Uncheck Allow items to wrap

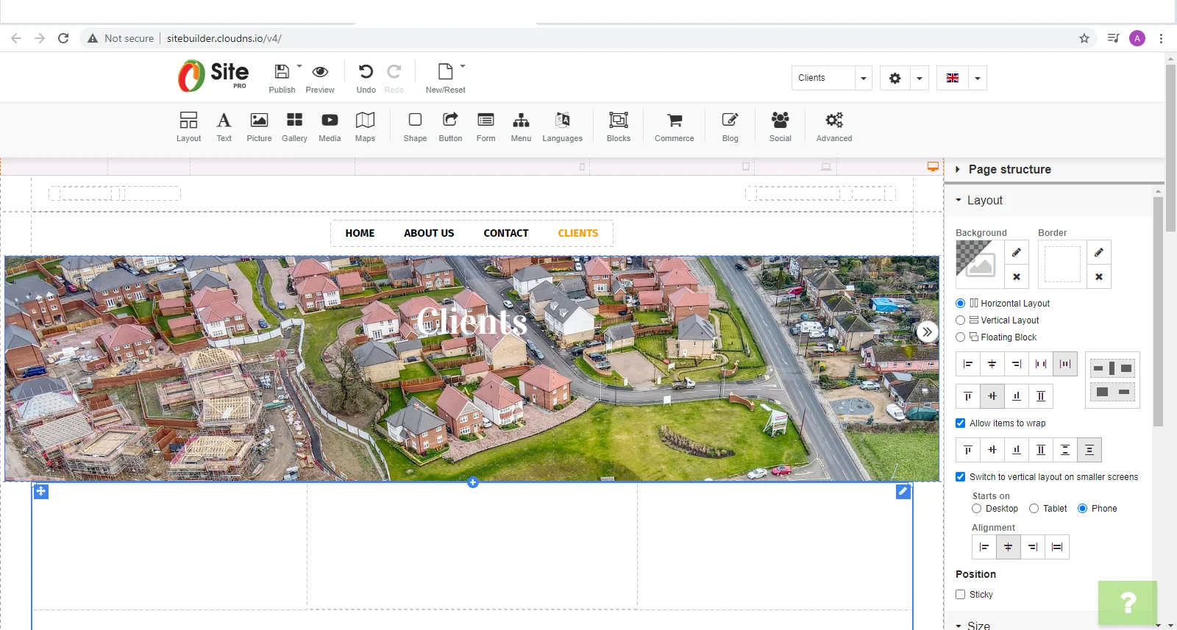(x=960, y=423)
